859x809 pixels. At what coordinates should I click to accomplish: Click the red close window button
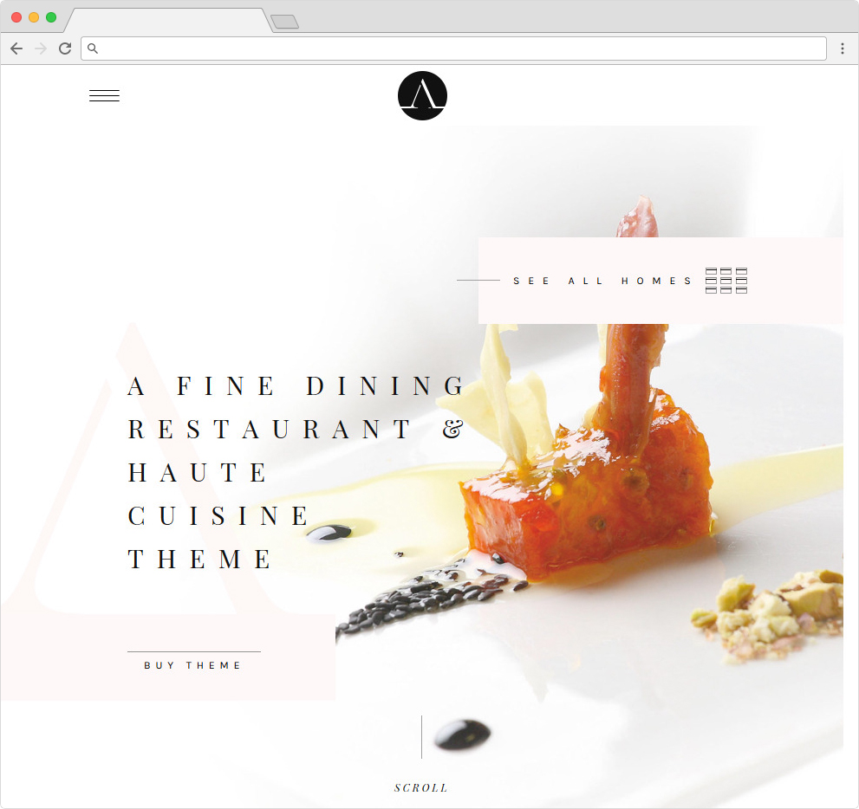pyautogui.click(x=16, y=17)
